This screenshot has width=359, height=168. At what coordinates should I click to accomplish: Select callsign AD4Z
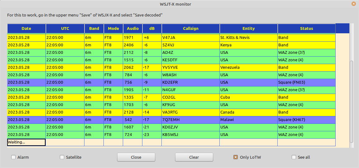(191, 53)
